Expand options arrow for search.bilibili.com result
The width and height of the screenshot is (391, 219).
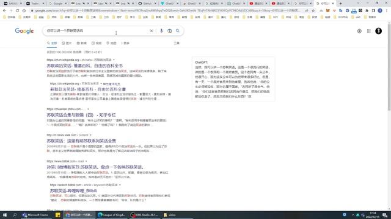pyautogui.click(x=120, y=185)
